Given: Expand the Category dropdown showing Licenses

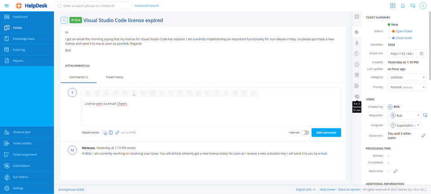Looking at the screenshot, I should [407, 77].
